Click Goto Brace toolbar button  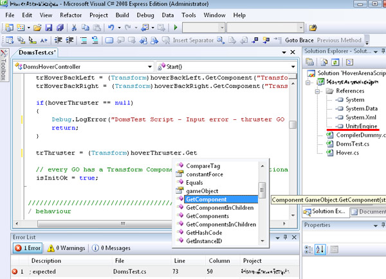pos(299,40)
